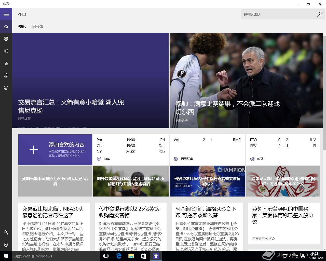326x261 pixels.
Task: Open the PTO 0 - 2 JUV score tile
Action: coord(283,150)
